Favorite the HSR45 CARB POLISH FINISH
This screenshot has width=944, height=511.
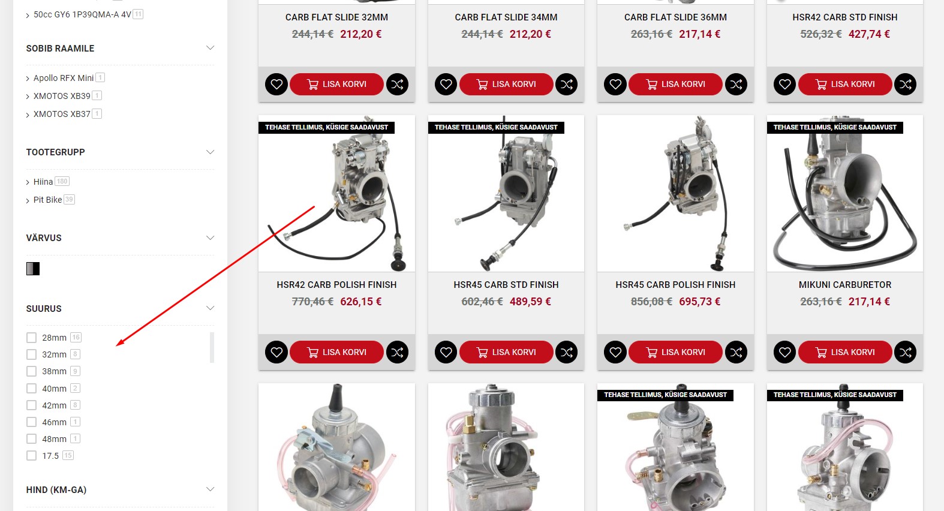[615, 352]
